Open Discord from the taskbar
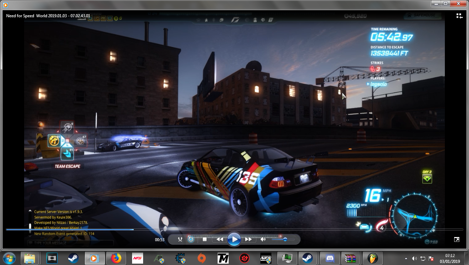Screen dimensions: 469x265 tap(330, 258)
